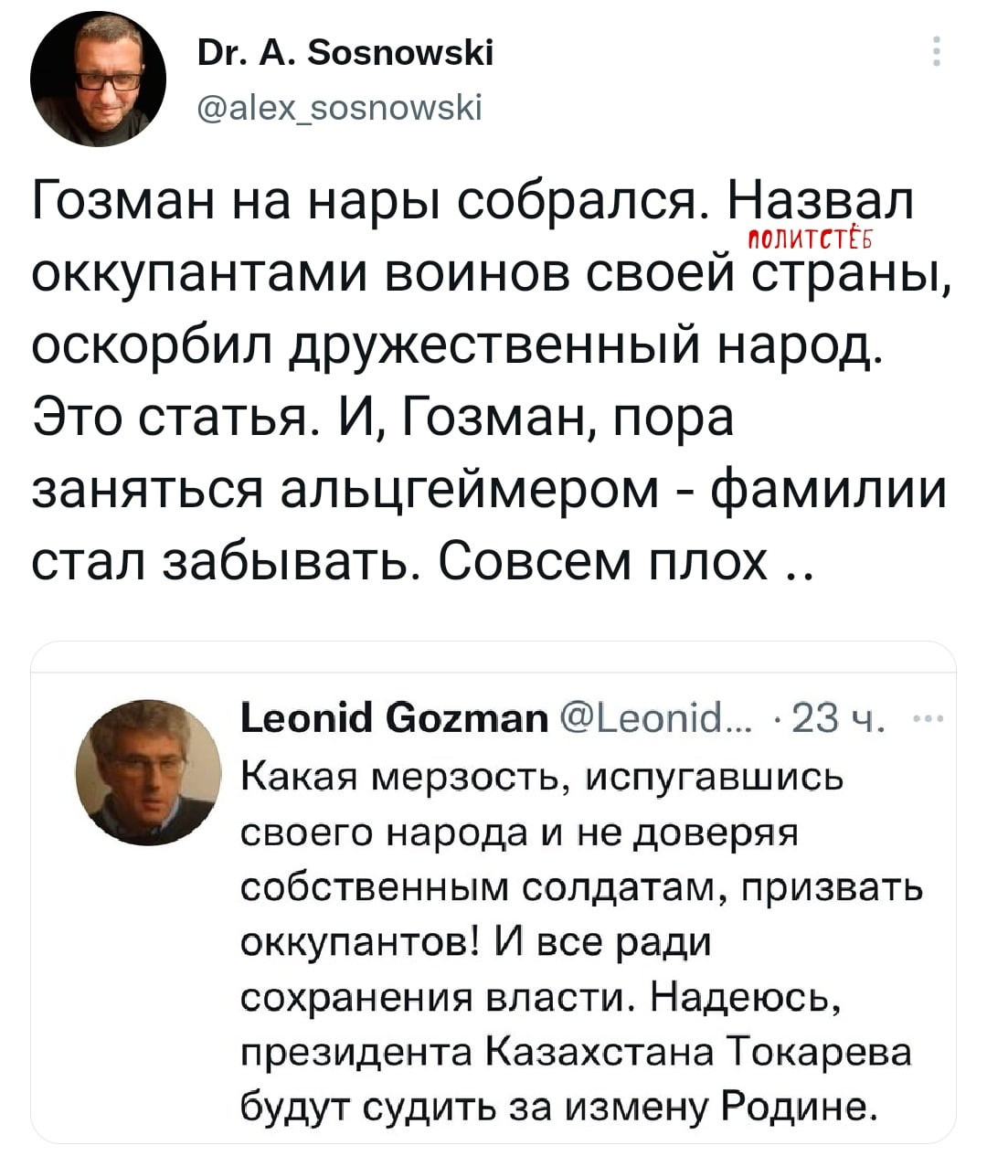Open the @alex_sosnowski handle link
987x1156 pixels.
339,109
